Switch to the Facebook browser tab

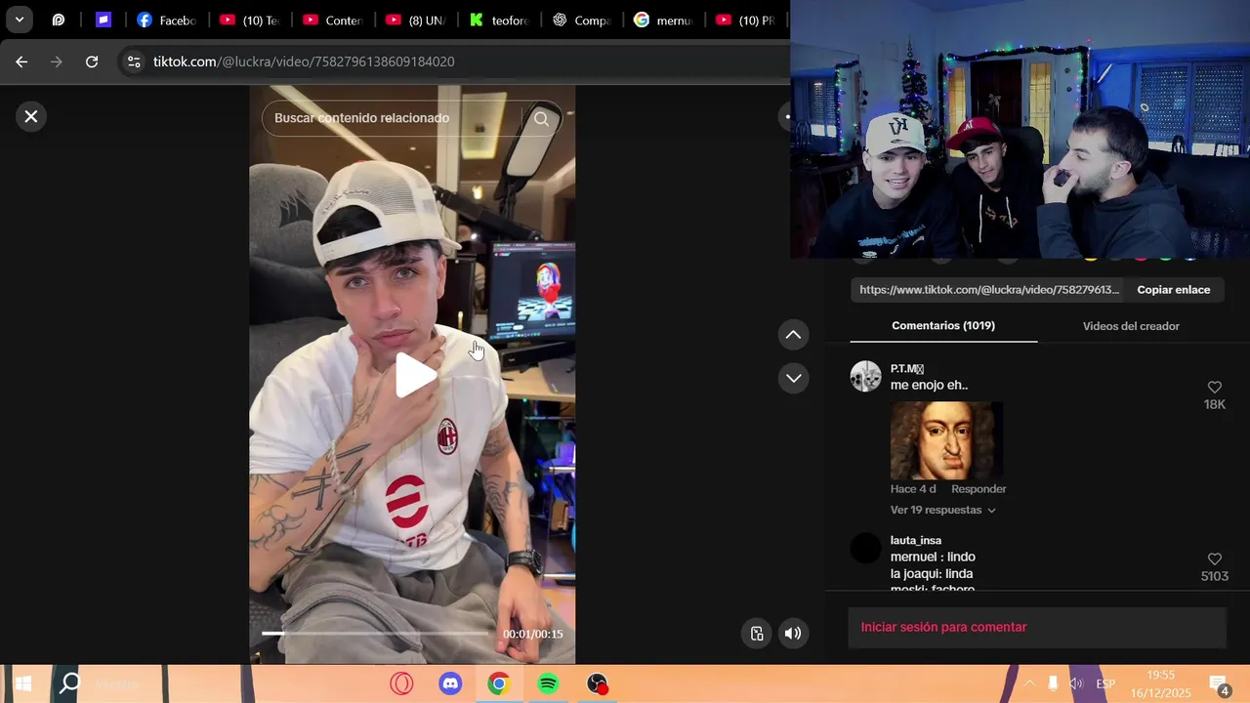166,20
